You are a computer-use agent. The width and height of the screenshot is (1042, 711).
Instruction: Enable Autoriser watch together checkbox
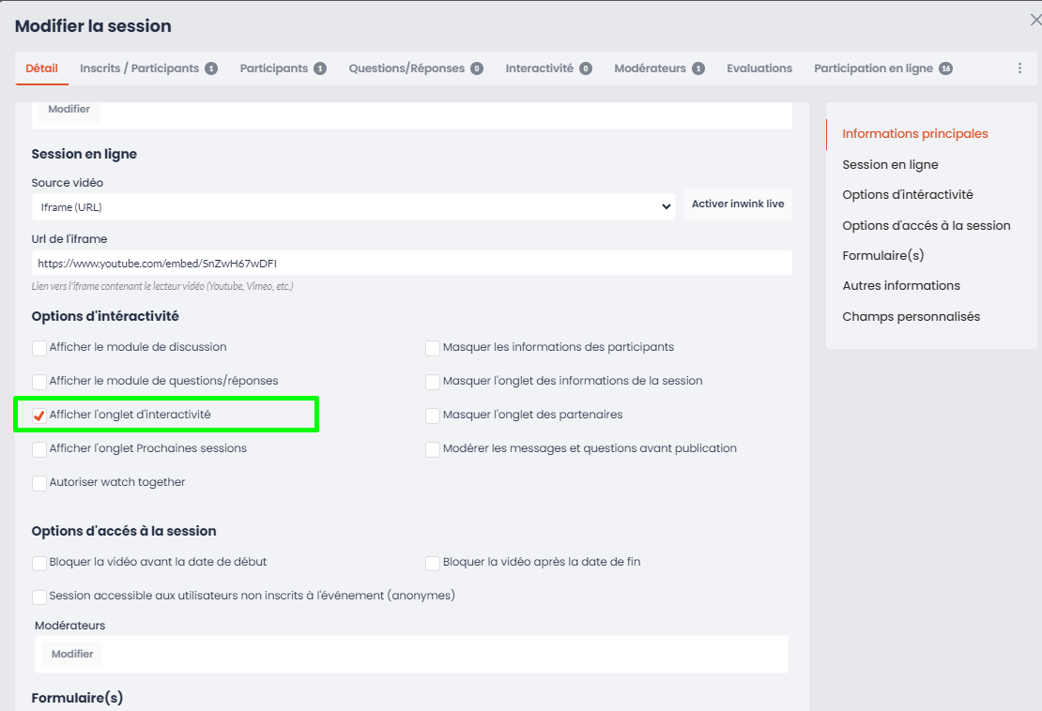(x=39, y=483)
